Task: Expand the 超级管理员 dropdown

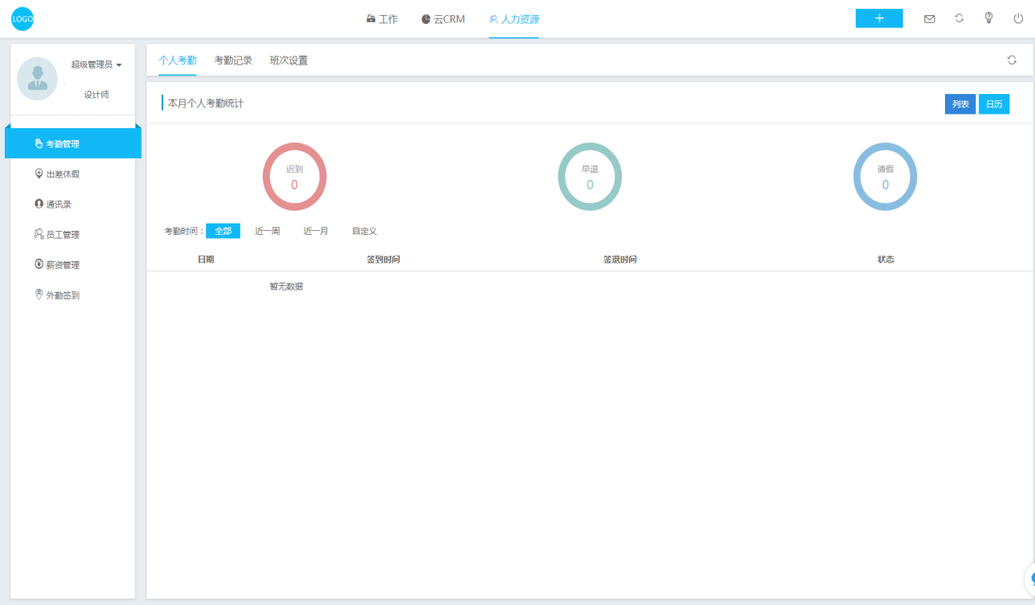Action: click(x=96, y=64)
